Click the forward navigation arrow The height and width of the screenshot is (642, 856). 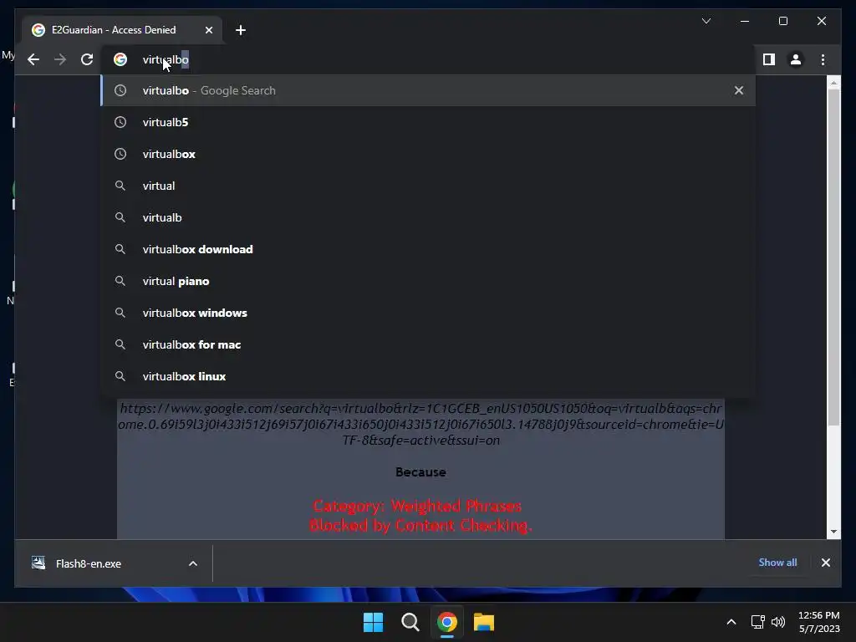coord(60,59)
